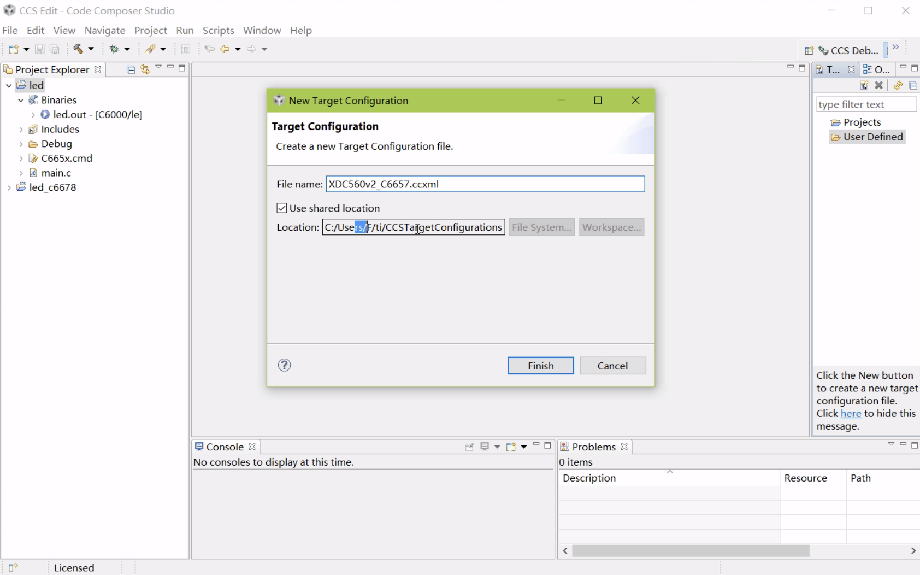The height and width of the screenshot is (575, 920).
Task: Delete the selected target configuration
Action: pos(880,86)
